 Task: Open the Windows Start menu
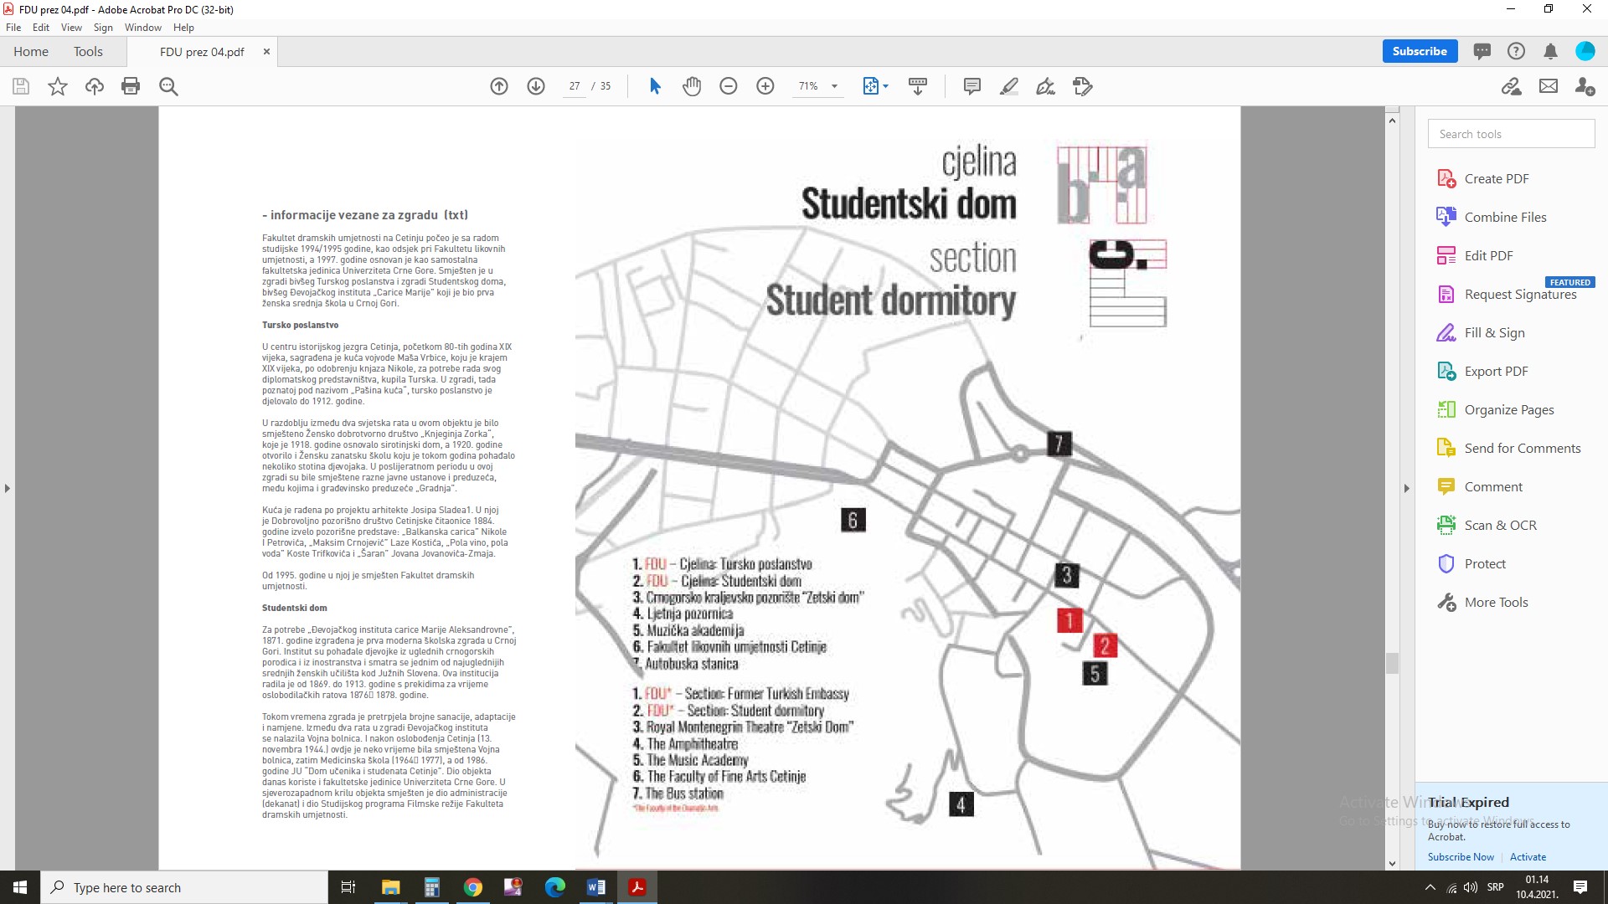20,887
